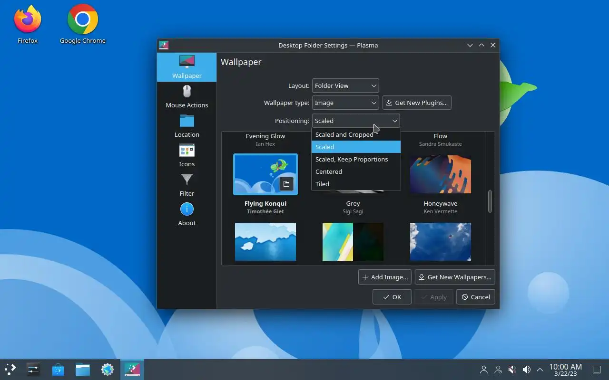The height and width of the screenshot is (380, 609).
Task: Click the user icon in system tray
Action: [484, 370]
